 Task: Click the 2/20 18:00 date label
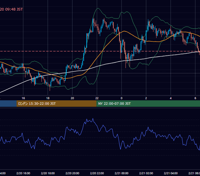pyautogui.click(x=48, y=173)
